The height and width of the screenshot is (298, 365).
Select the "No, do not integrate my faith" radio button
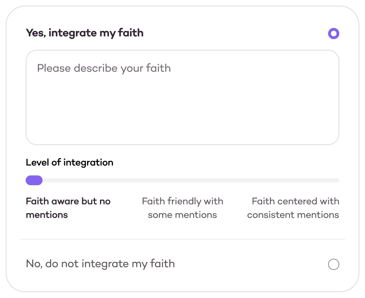(x=334, y=264)
